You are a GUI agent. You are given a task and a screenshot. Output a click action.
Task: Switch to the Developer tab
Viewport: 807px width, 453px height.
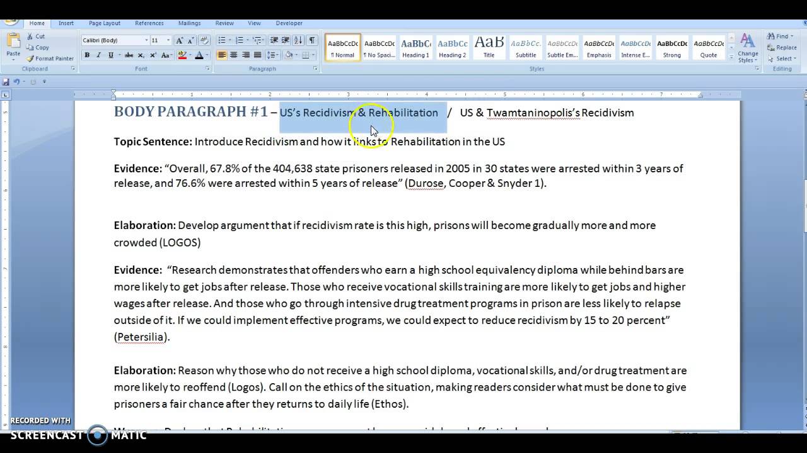(289, 23)
